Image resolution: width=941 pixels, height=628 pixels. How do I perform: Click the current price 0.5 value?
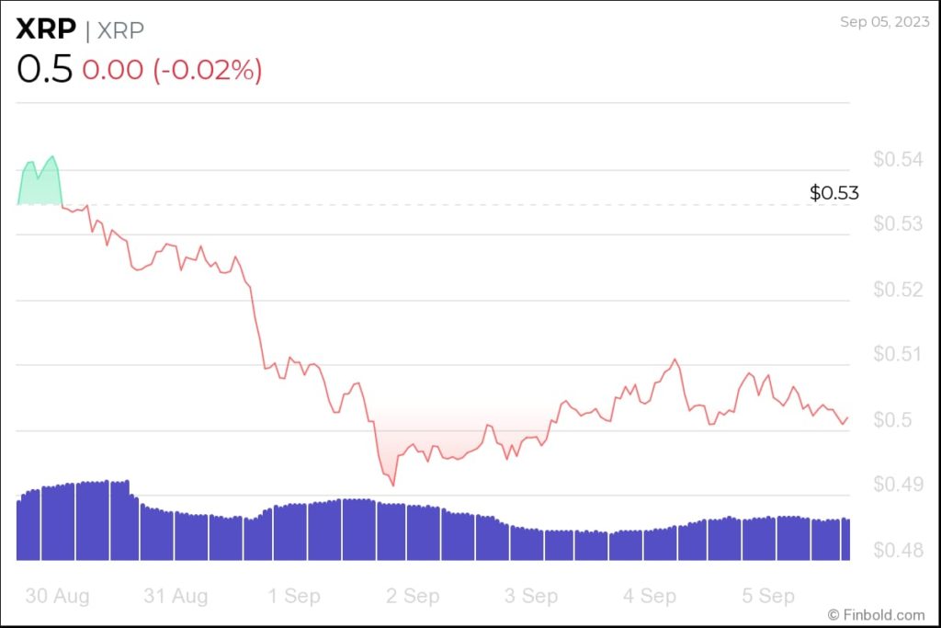click(x=44, y=71)
